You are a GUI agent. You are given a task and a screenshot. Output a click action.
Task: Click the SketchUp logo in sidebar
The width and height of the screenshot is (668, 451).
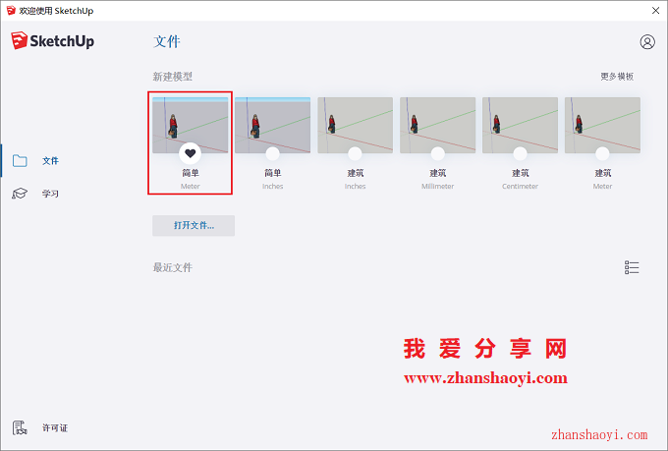[x=53, y=41]
